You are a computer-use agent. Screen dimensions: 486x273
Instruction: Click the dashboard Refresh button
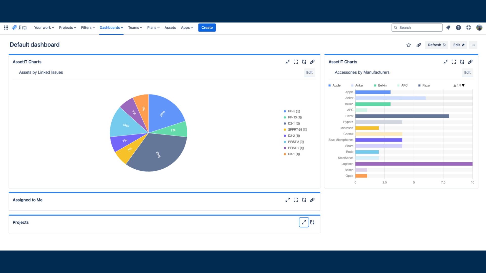click(x=437, y=45)
